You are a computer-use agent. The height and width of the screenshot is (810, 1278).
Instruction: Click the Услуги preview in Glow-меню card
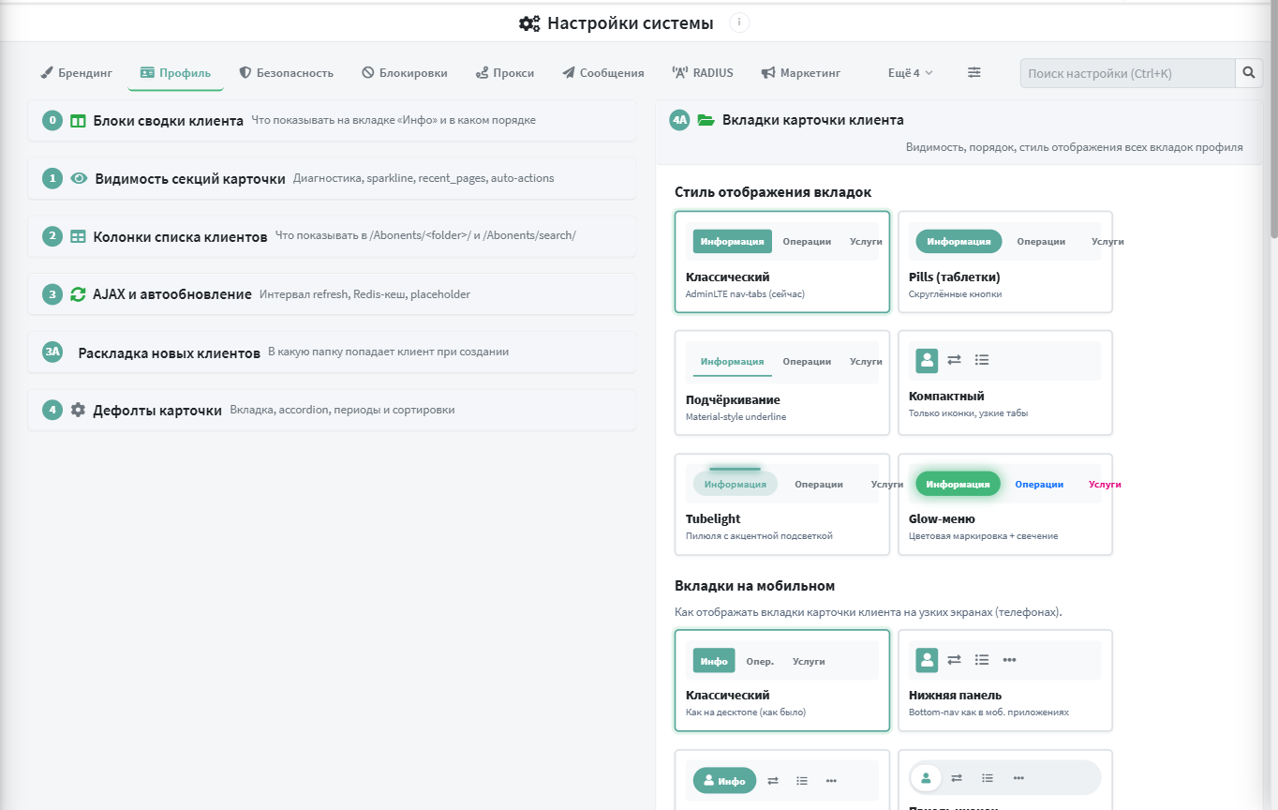click(1105, 484)
